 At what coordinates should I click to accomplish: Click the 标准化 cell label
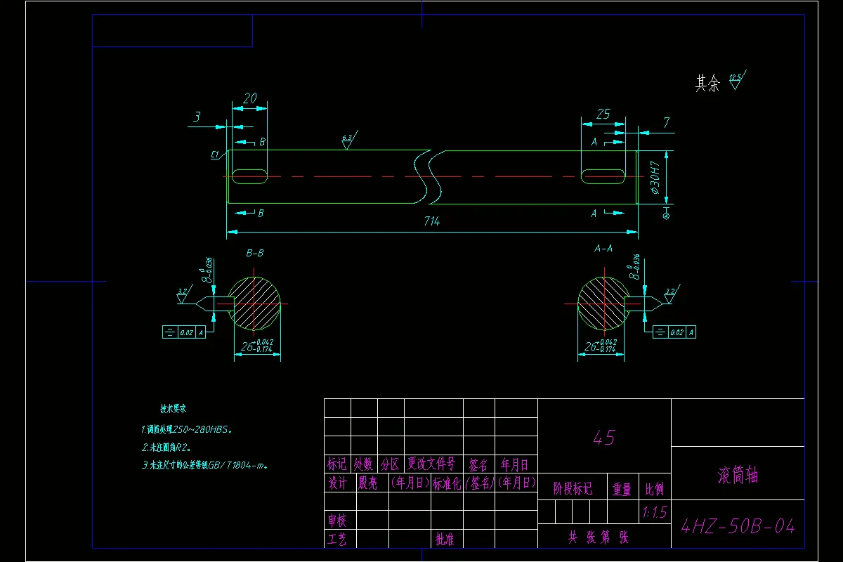point(447,483)
